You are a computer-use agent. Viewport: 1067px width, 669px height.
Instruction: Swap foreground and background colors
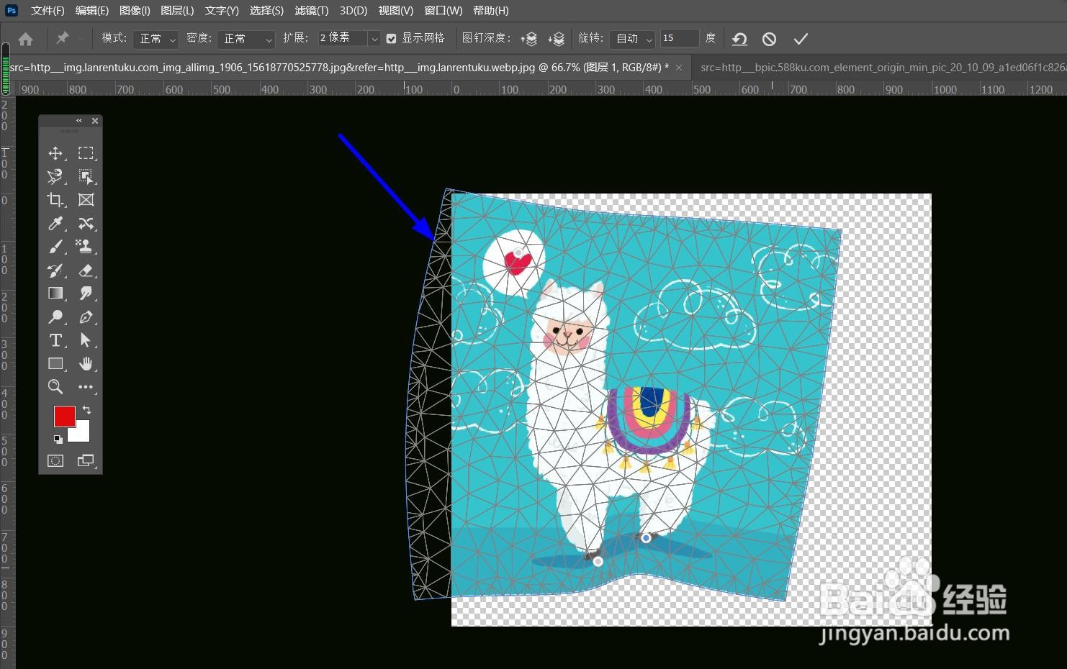(x=86, y=409)
